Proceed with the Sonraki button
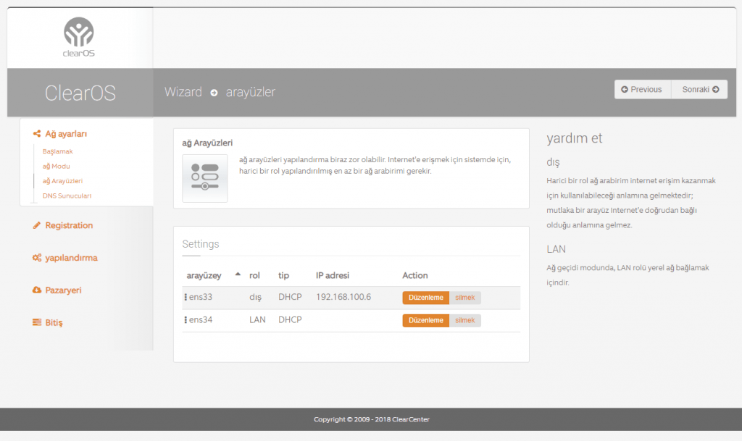The image size is (742, 441). pyautogui.click(x=700, y=89)
